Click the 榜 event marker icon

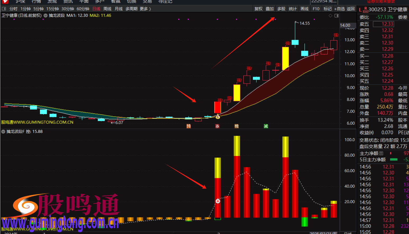237,126
